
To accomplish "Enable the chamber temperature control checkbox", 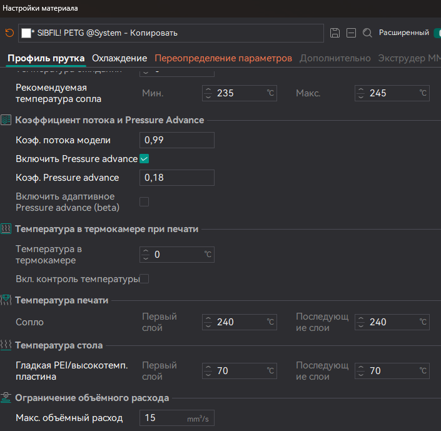I will (x=144, y=279).
